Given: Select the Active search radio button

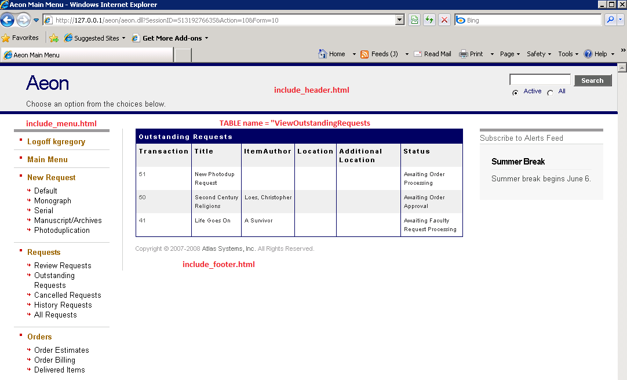Looking at the screenshot, I should pyautogui.click(x=515, y=93).
